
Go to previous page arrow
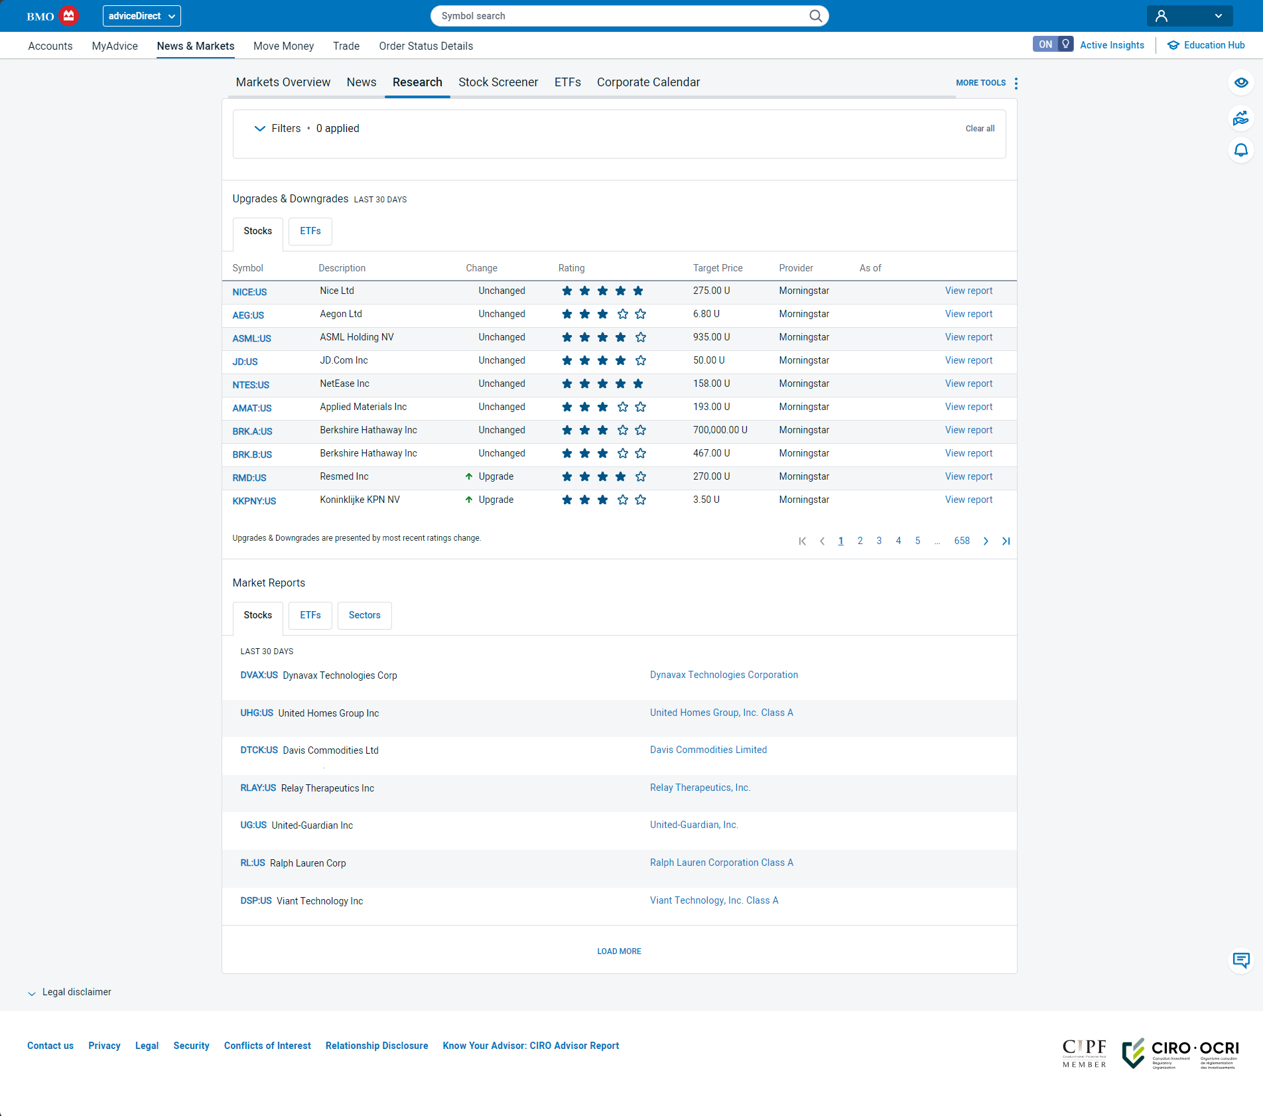tap(823, 541)
